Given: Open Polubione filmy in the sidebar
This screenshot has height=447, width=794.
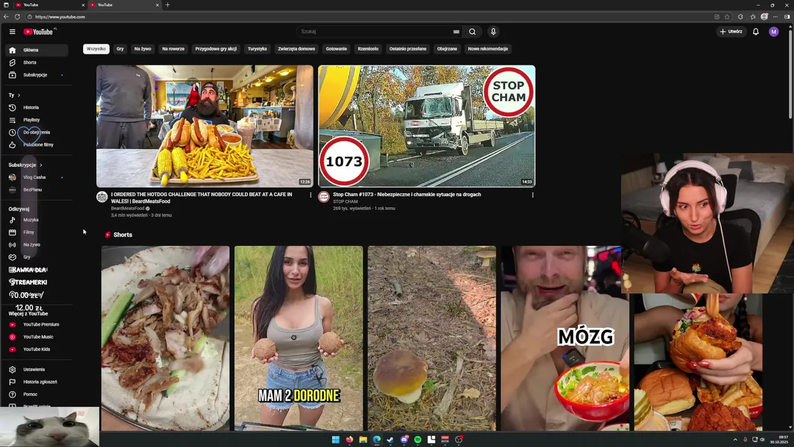Looking at the screenshot, I should point(37,145).
